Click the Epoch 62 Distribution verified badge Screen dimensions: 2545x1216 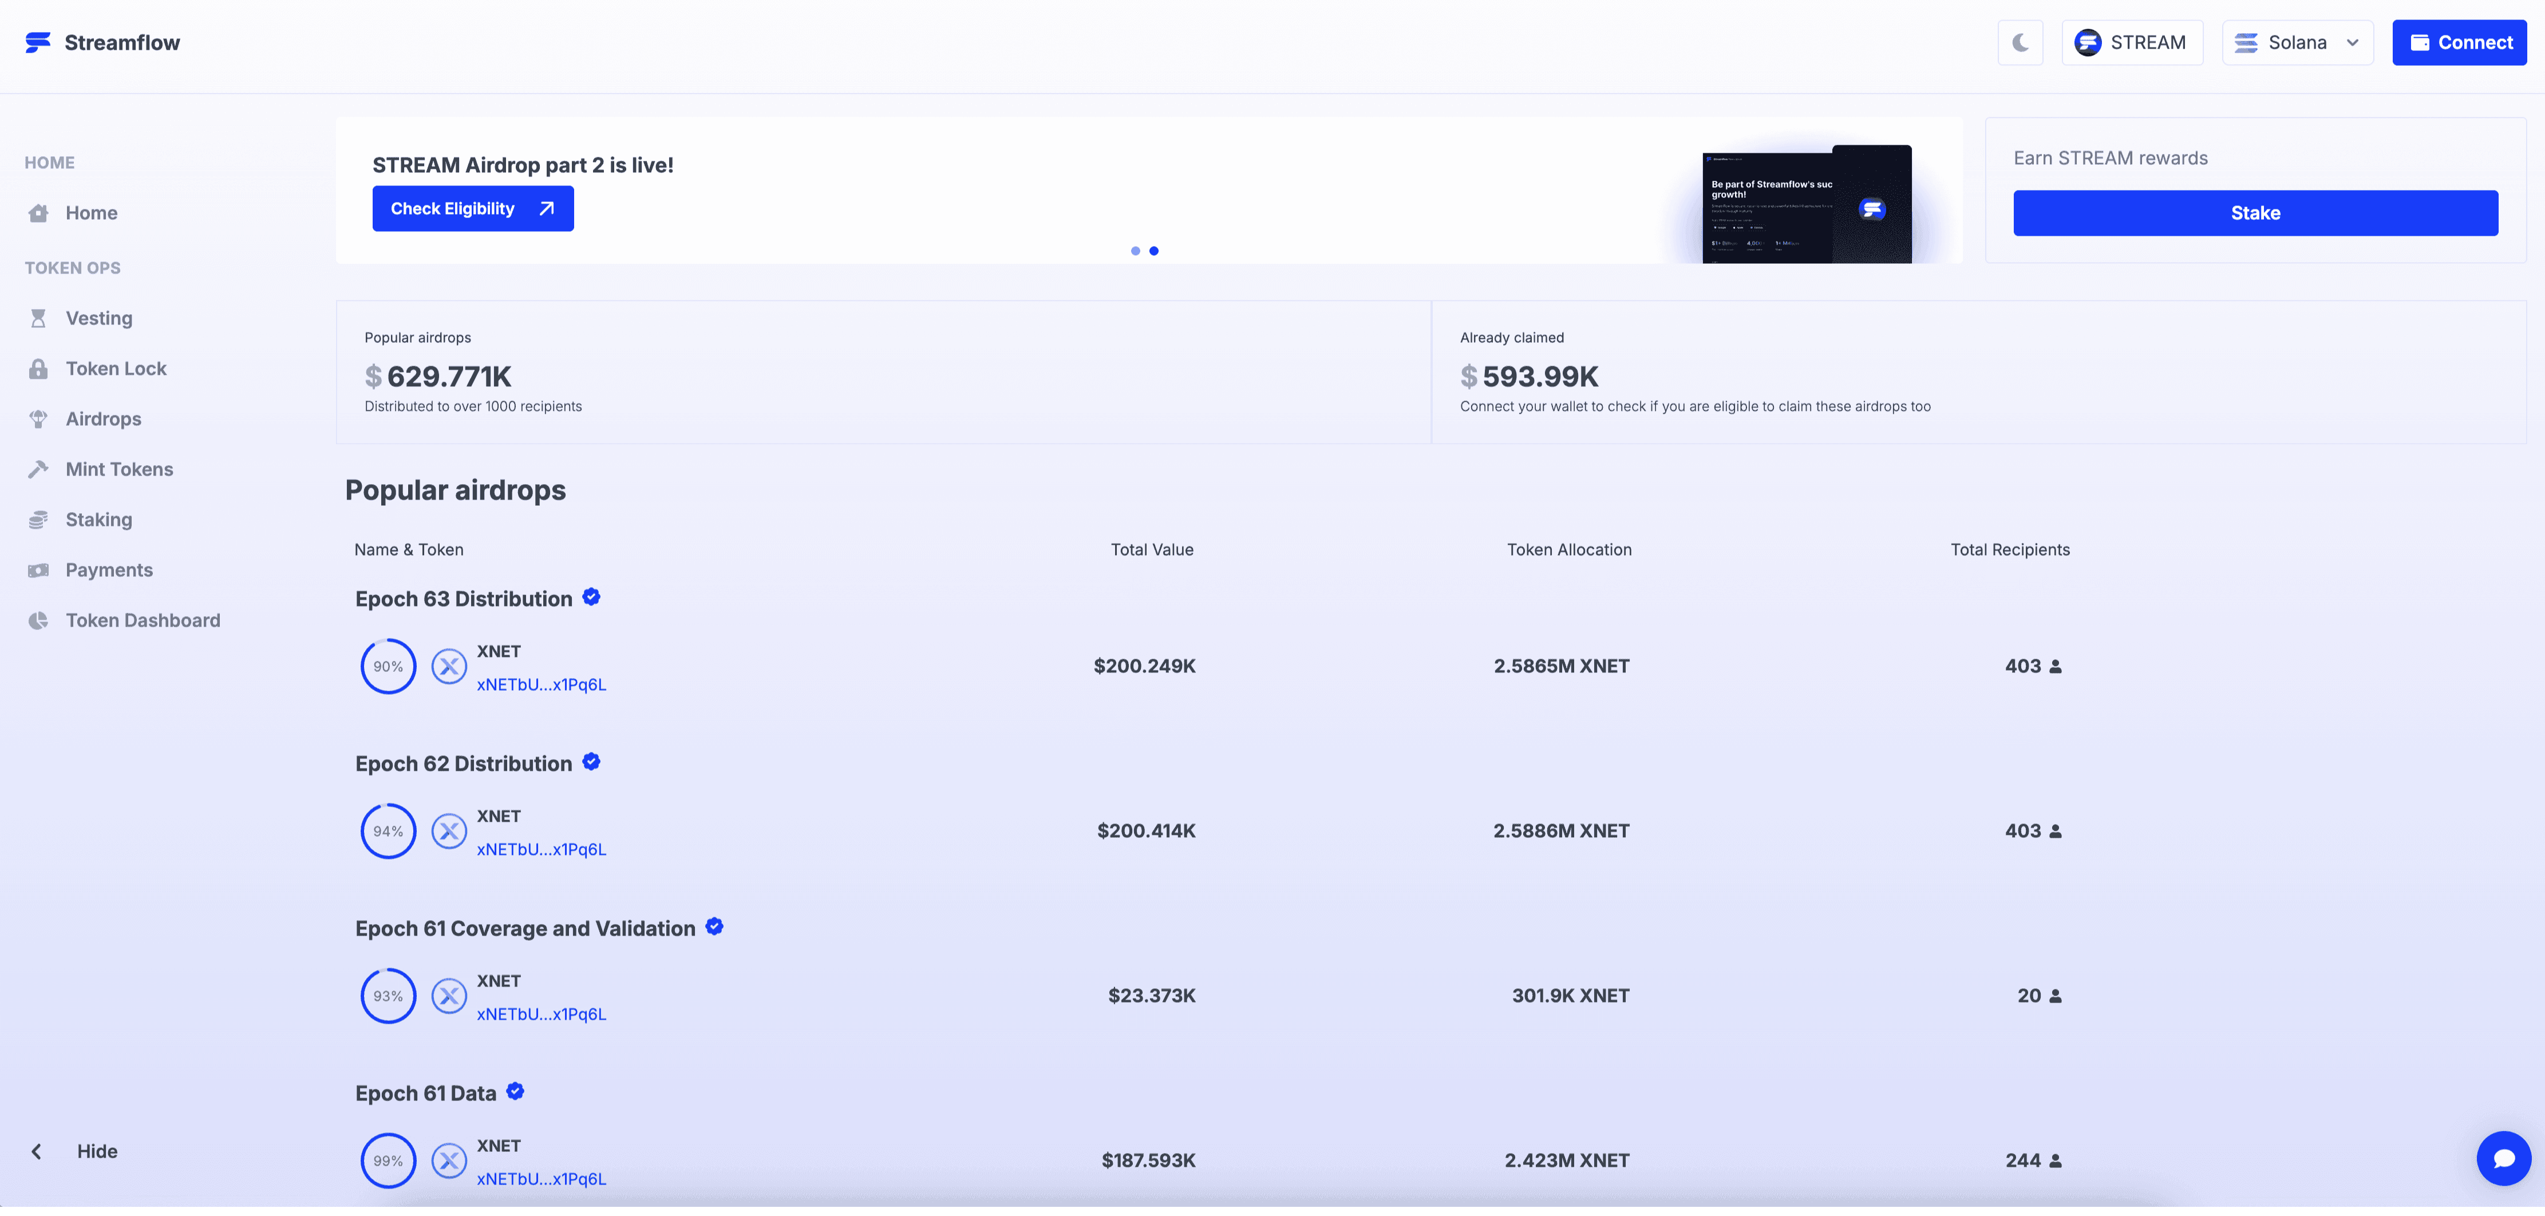[592, 762]
